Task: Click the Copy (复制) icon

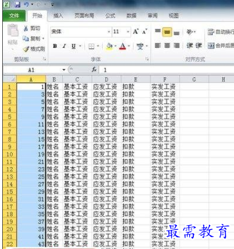Action: click(x=26, y=38)
